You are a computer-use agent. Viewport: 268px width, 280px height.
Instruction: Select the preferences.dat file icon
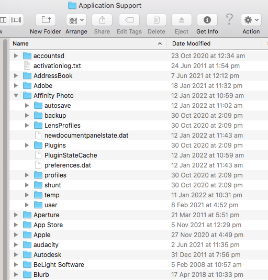(x=38, y=165)
